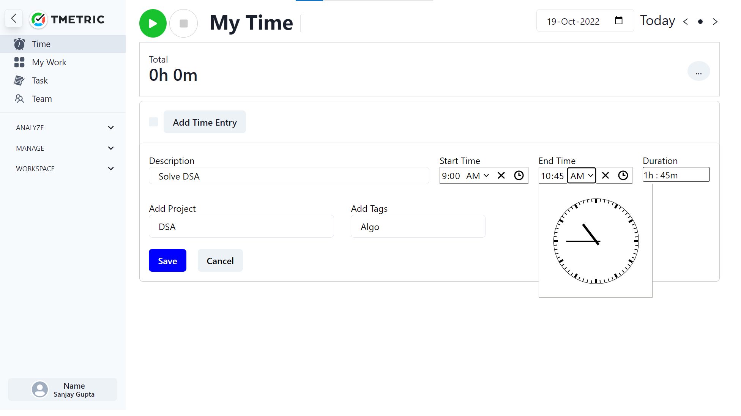Click the Description input field
This screenshot has height=416, width=741.
tap(289, 176)
